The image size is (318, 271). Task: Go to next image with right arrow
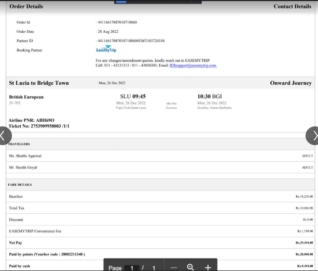[x=312, y=136]
